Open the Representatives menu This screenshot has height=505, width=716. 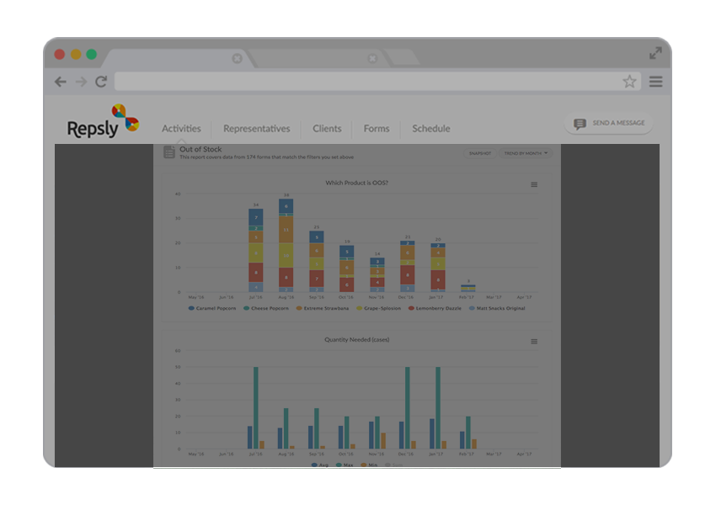point(257,129)
